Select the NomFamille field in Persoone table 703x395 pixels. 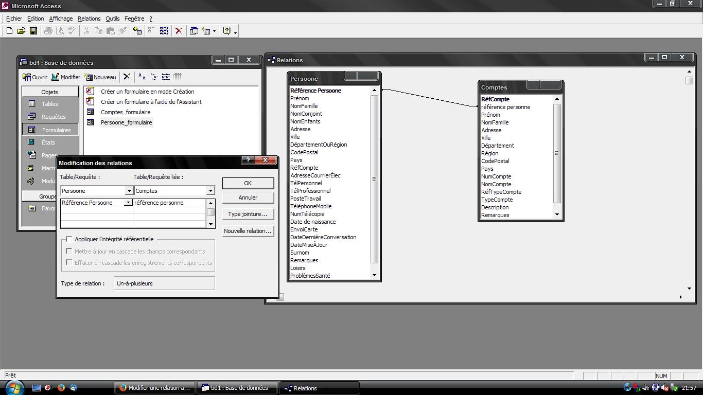(x=304, y=106)
